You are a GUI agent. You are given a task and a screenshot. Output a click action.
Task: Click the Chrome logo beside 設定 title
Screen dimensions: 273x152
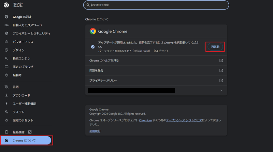6,5
